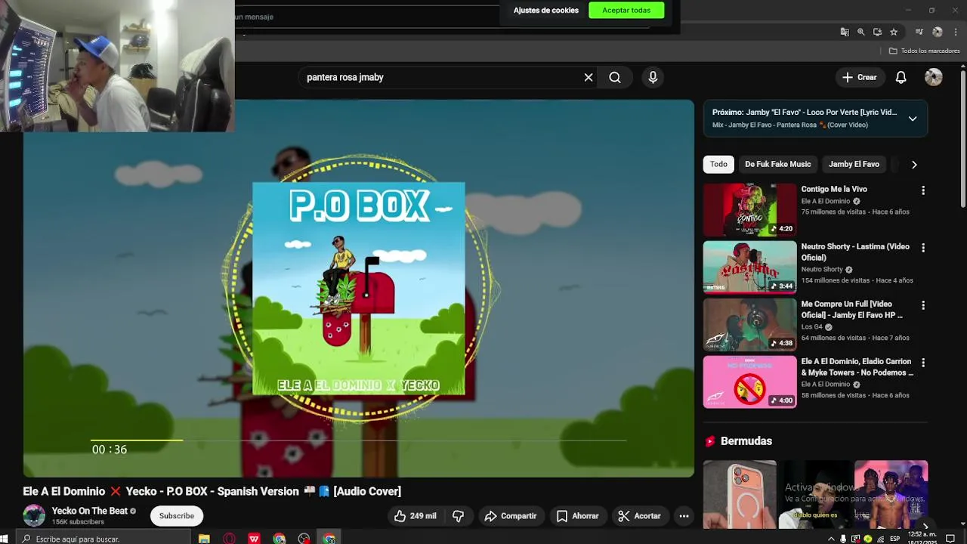The image size is (967, 544).
Task: Open Chrome profile avatar in toolbar
Action: tap(938, 32)
